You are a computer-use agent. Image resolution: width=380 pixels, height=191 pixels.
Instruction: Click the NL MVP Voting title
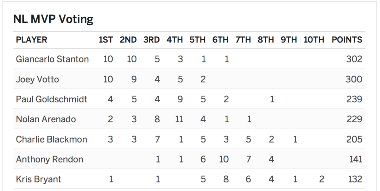click(x=53, y=20)
